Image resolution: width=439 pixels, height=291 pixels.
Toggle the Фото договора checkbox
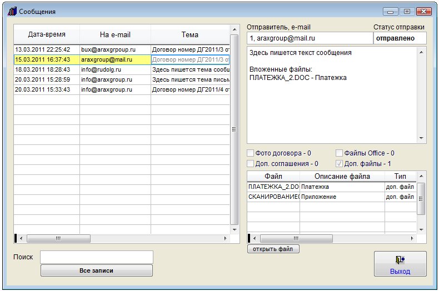pyautogui.click(x=251, y=153)
